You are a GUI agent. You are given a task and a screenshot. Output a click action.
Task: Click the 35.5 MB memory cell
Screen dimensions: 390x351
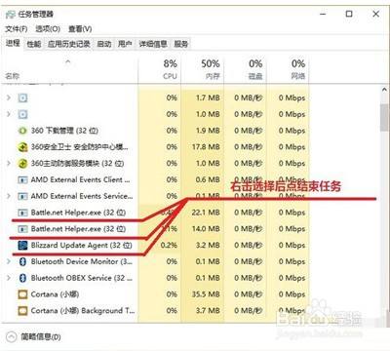click(x=206, y=294)
